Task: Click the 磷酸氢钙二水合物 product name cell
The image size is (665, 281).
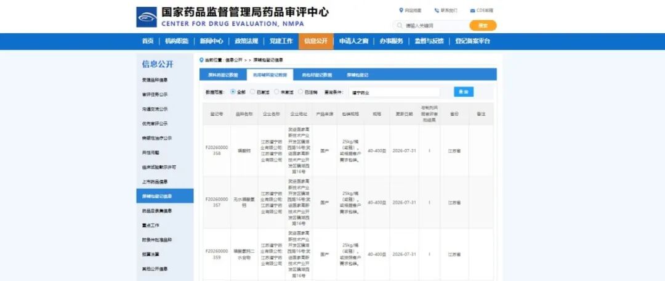Action: [x=244, y=255]
